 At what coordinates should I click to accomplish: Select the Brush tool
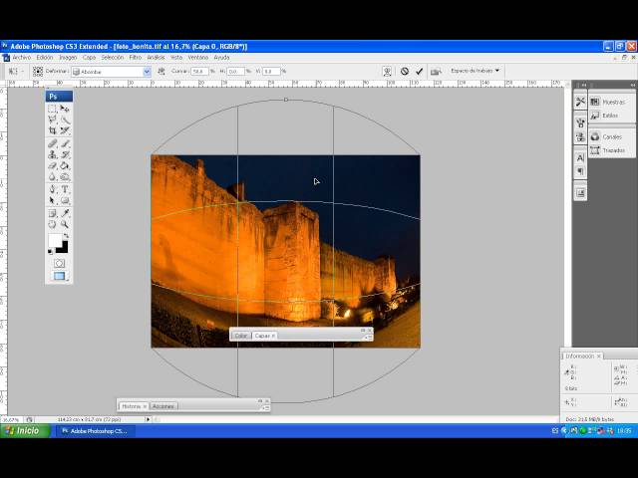(65, 143)
